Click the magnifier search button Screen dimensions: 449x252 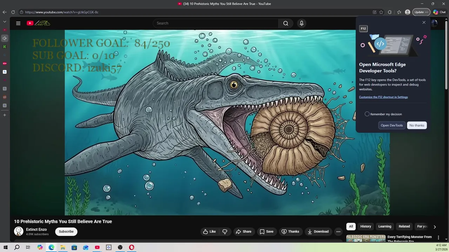(286, 23)
